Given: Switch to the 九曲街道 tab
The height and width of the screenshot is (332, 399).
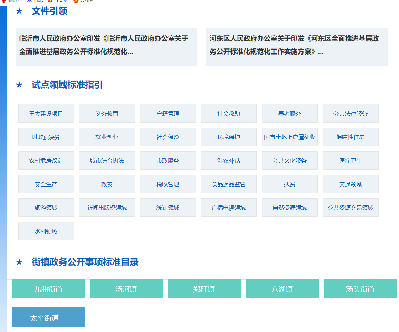Looking at the screenshot, I should click(48, 289).
